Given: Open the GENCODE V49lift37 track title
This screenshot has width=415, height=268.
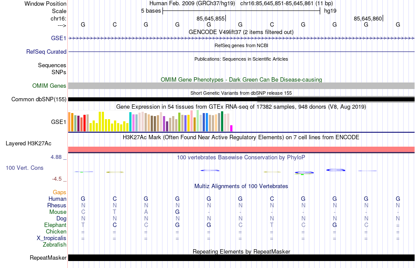Looking at the screenshot, I should pyautogui.click(x=241, y=32).
